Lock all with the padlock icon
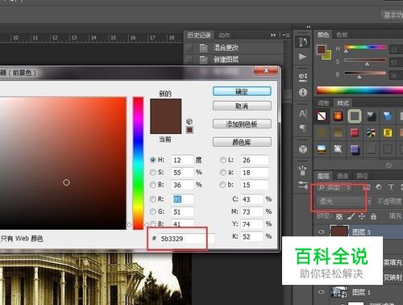Viewport: 403px width, 305px height. (373, 216)
